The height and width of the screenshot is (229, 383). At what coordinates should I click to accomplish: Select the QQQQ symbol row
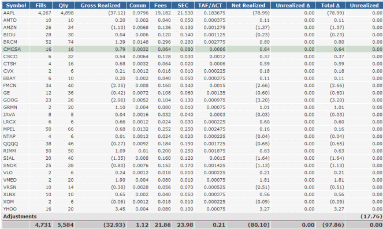click(192, 144)
